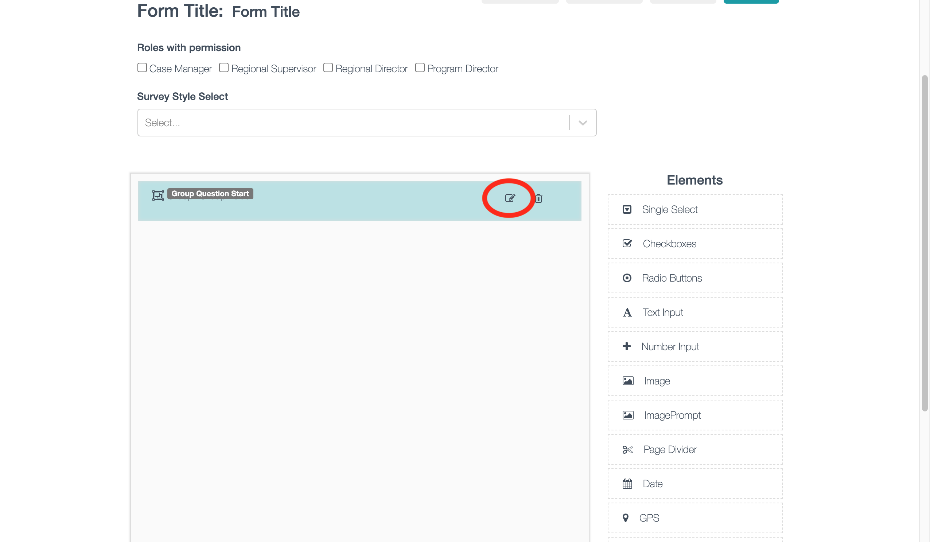Enable the Case Manager role checkbox
This screenshot has height=542, width=930.
(142, 67)
